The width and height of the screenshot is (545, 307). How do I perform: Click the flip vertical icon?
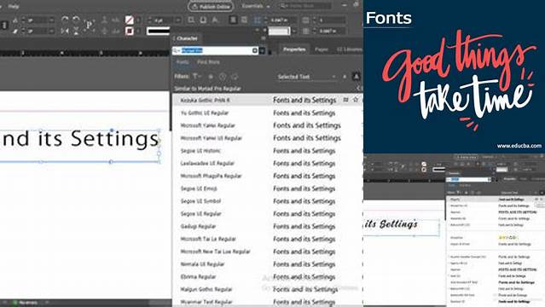(76, 32)
